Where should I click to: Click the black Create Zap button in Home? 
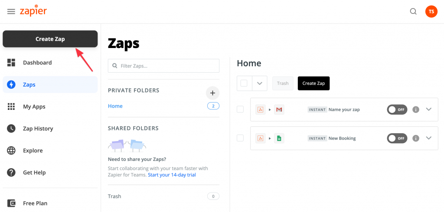tap(313, 84)
